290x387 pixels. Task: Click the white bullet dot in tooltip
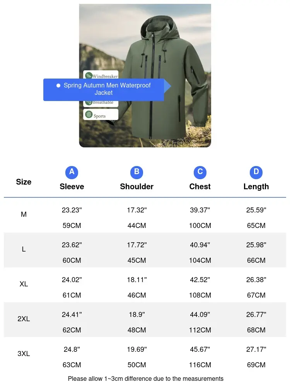click(x=58, y=86)
